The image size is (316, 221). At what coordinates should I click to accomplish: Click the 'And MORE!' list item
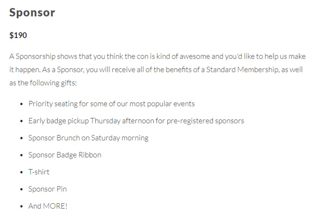47,206
